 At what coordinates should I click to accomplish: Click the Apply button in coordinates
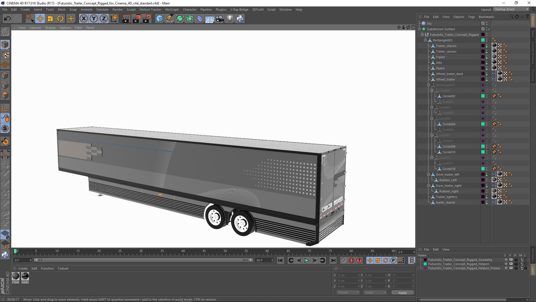pos(402,292)
